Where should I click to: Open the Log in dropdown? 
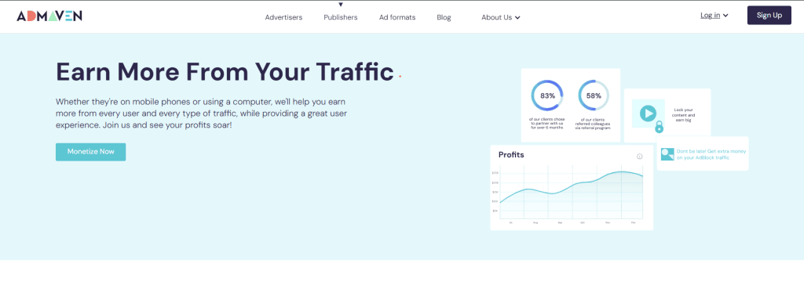pyautogui.click(x=714, y=16)
